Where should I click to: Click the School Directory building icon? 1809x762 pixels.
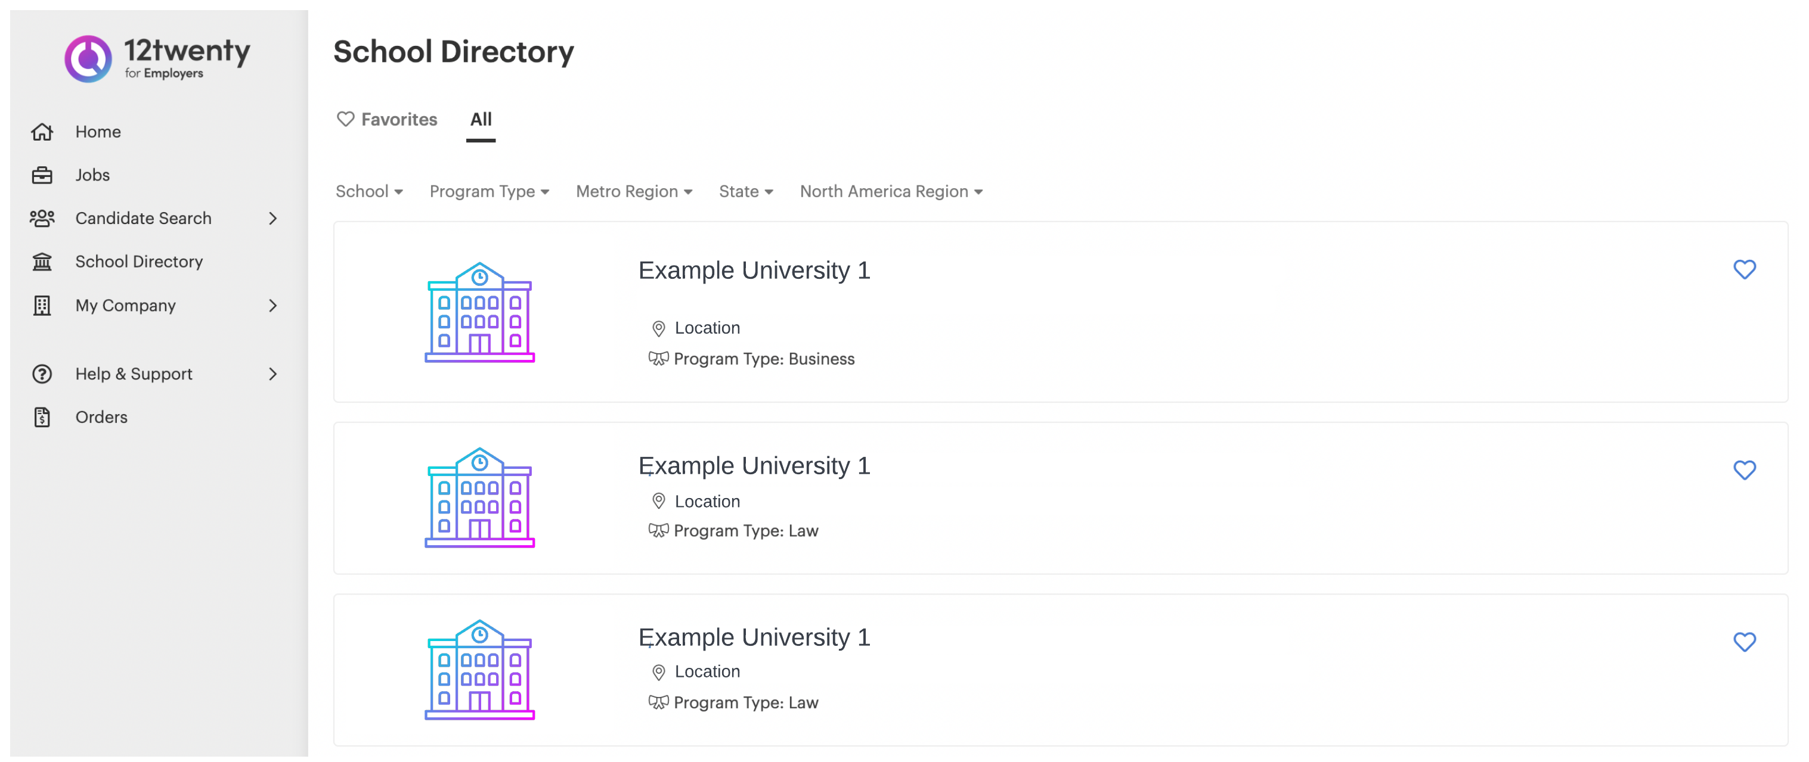(x=42, y=262)
